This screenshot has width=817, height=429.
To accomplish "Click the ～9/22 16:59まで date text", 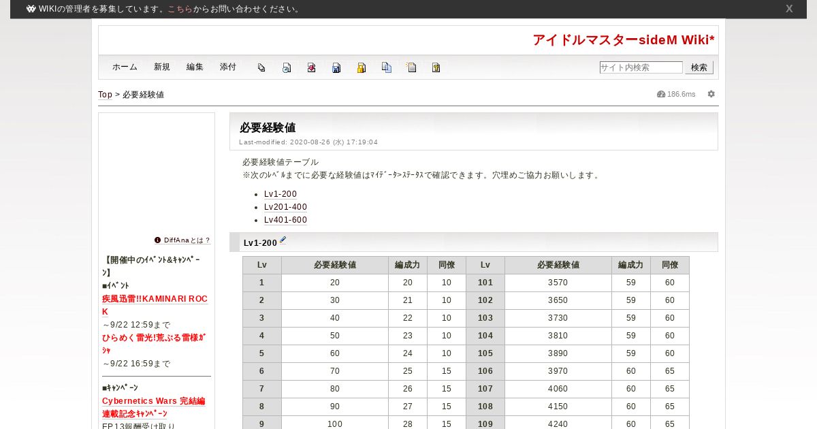I will click(136, 364).
